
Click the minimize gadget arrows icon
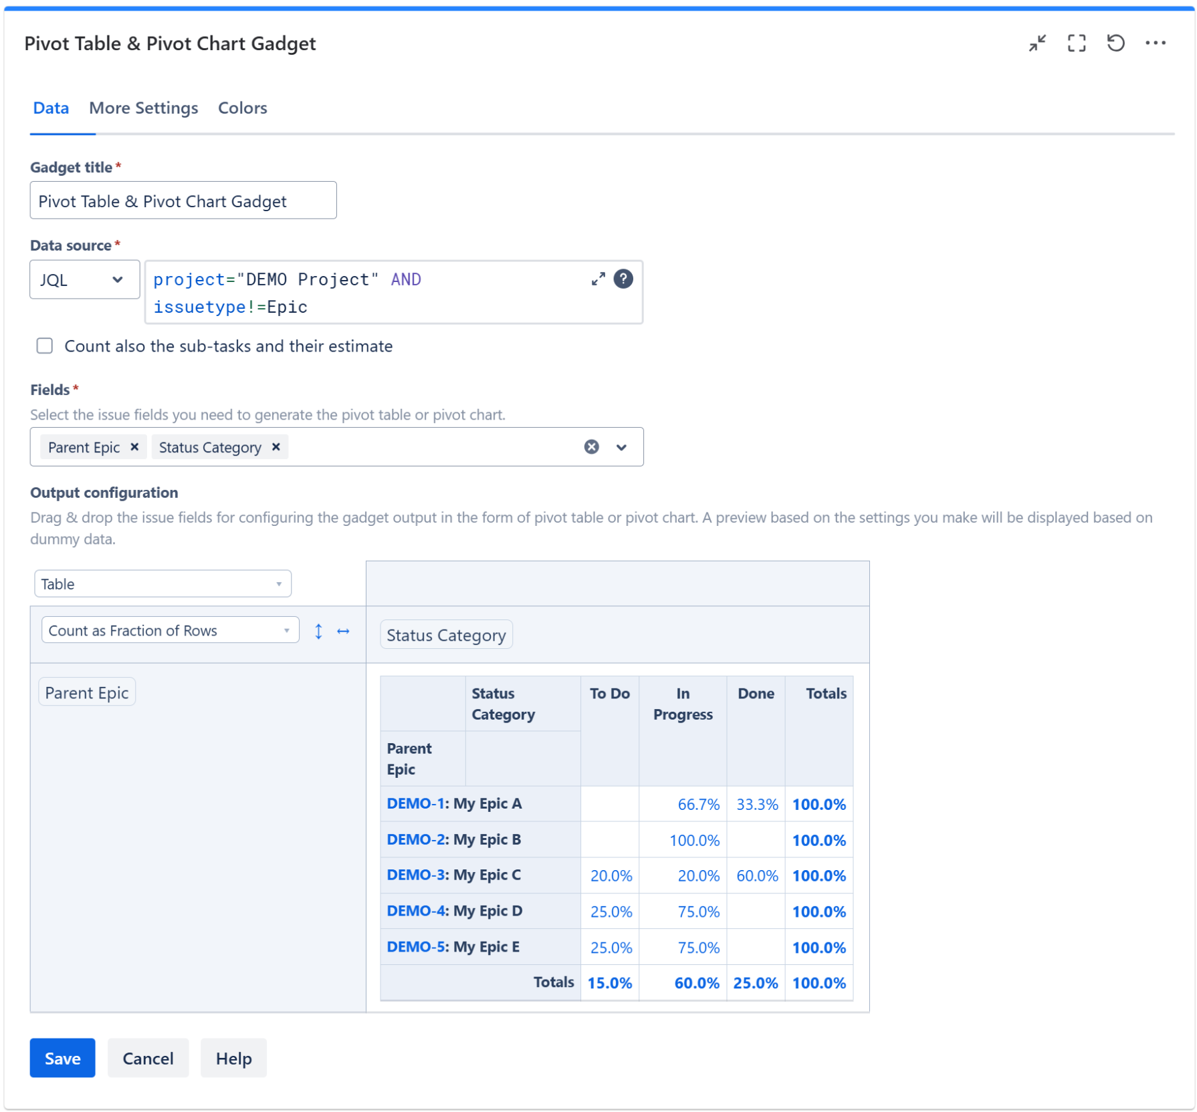(x=1037, y=43)
